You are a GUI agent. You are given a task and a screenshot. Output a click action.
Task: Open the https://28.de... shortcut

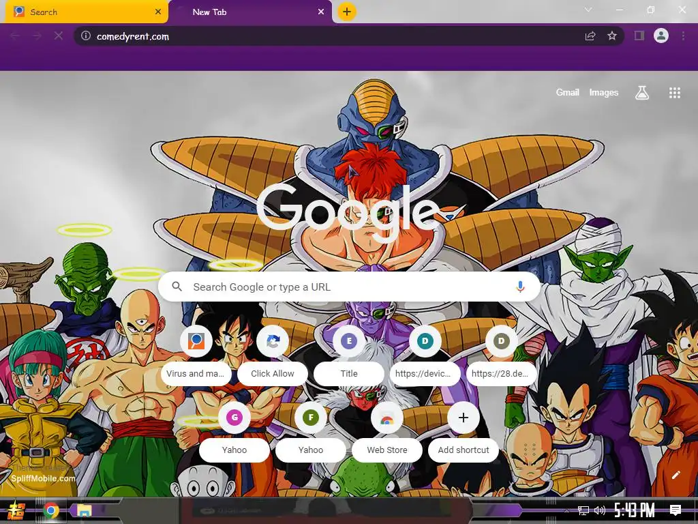[501, 355]
